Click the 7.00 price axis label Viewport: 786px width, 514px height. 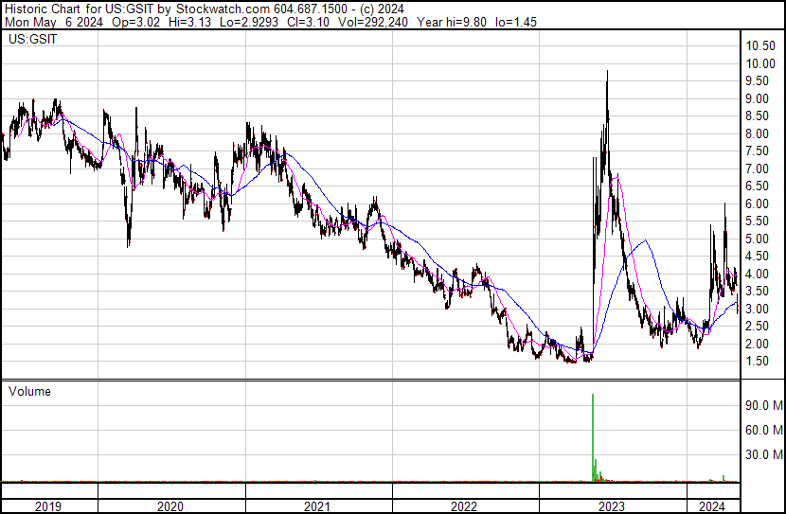point(757,168)
